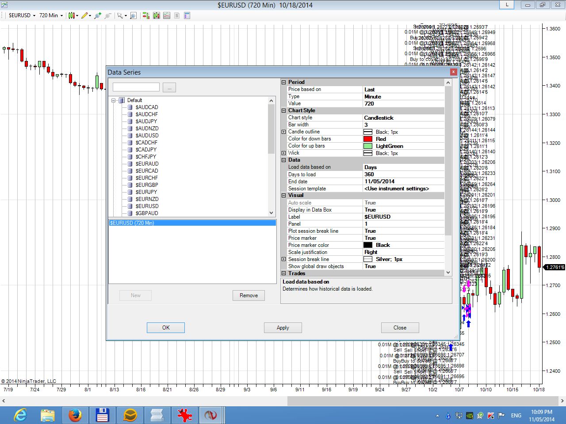
Task: Click the ellipsis browse button
Action: (x=169, y=87)
